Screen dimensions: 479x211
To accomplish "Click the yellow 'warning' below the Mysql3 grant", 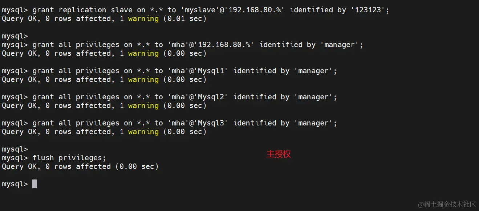I will click(x=143, y=132).
